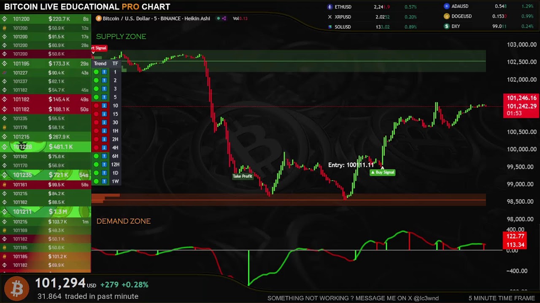Click the green trend dot for timeframe 2
The height and width of the screenshot is (303, 540).
(x=96, y=80)
